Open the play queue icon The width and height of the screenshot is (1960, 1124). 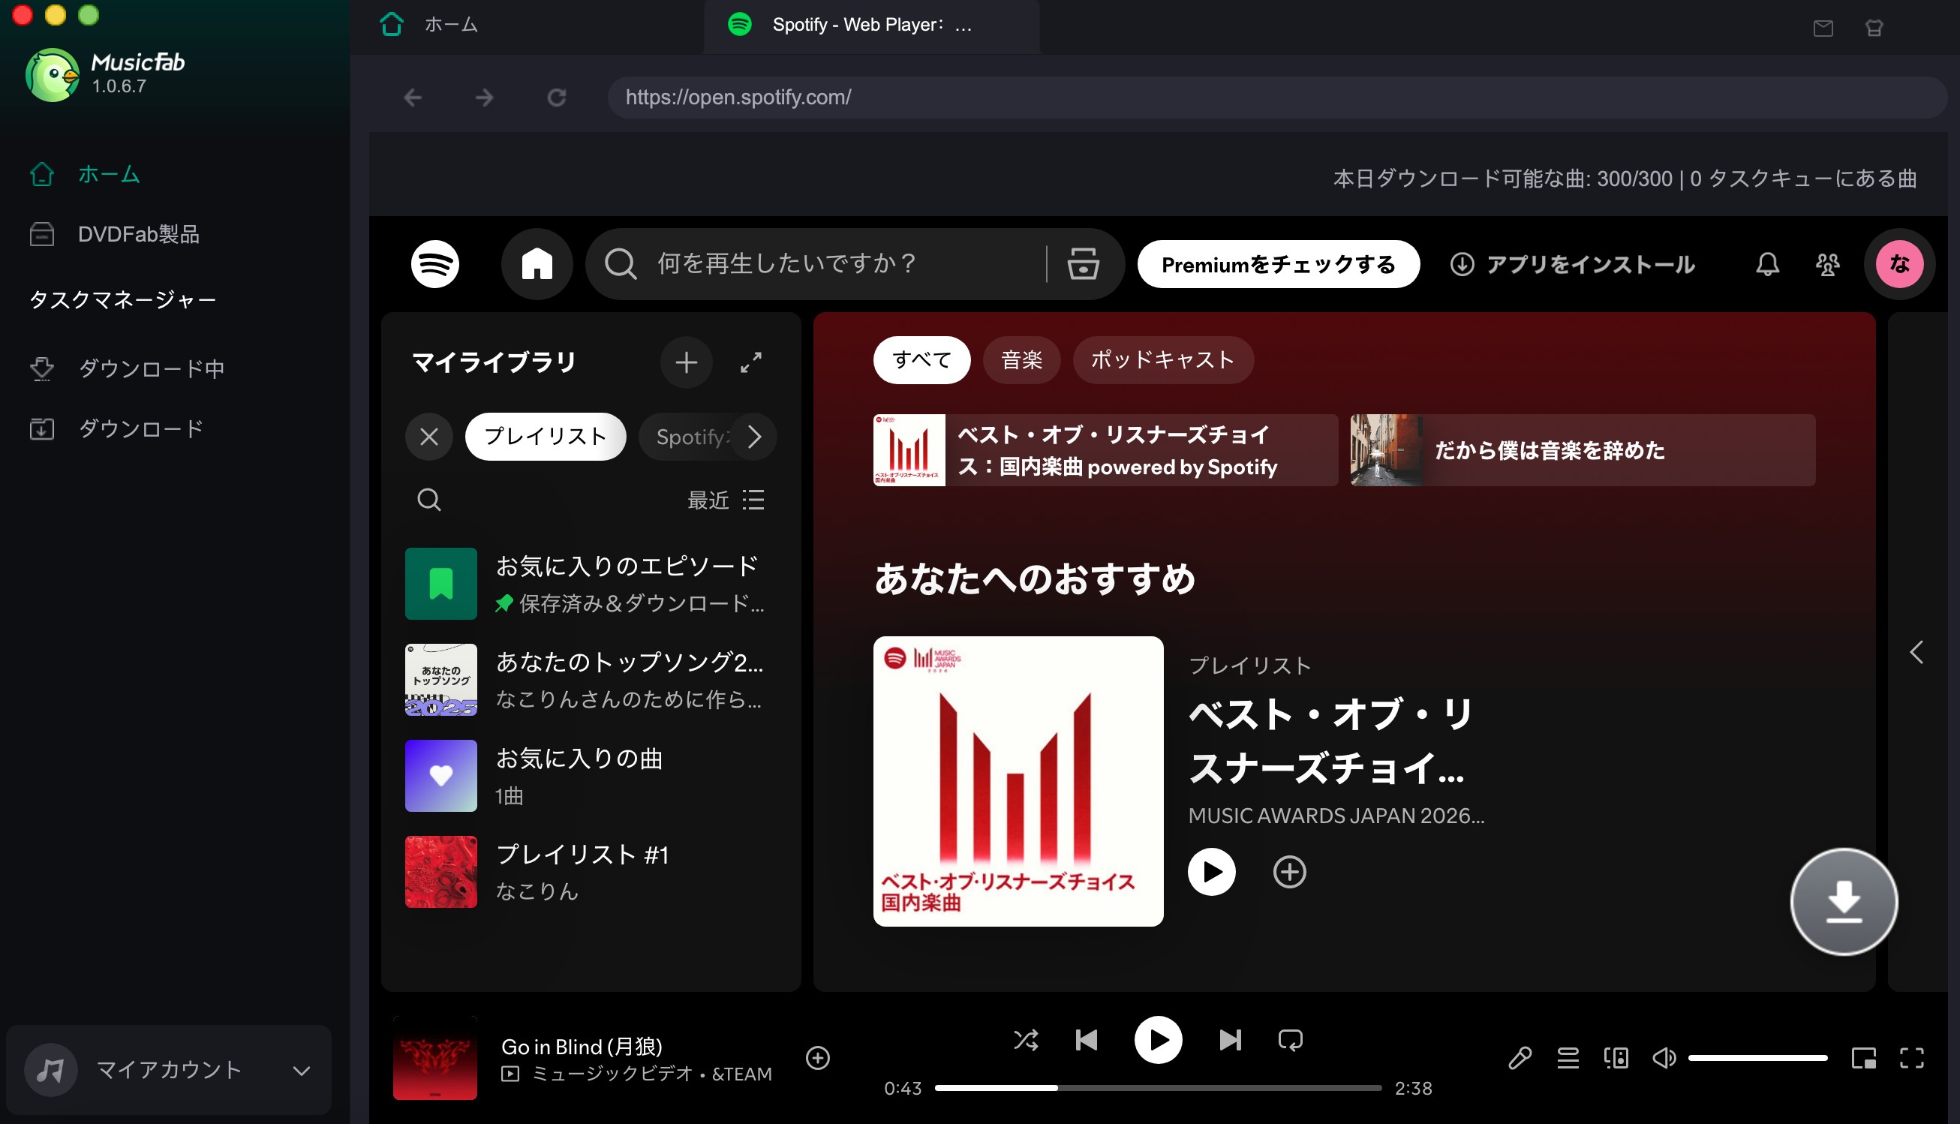pyautogui.click(x=1568, y=1058)
